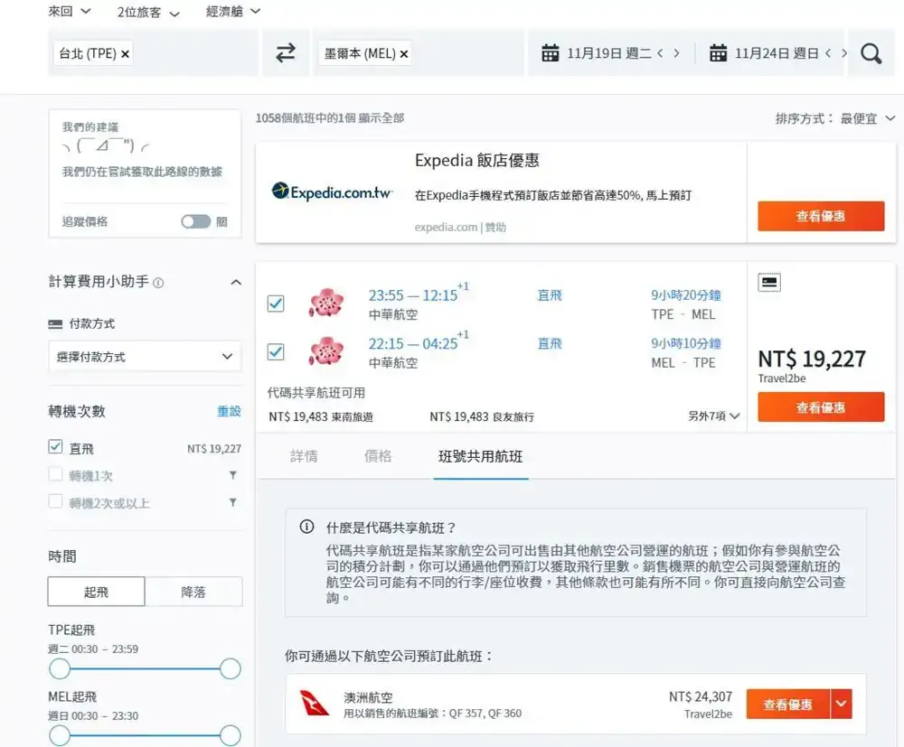Collapse the 計算費用小助手 section
The height and width of the screenshot is (747, 904).
click(236, 282)
